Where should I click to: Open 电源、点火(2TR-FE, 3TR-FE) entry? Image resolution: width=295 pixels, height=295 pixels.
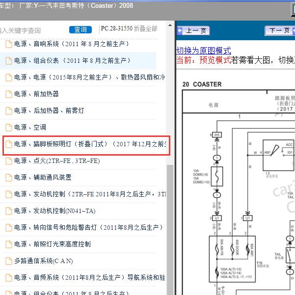(x=57, y=161)
